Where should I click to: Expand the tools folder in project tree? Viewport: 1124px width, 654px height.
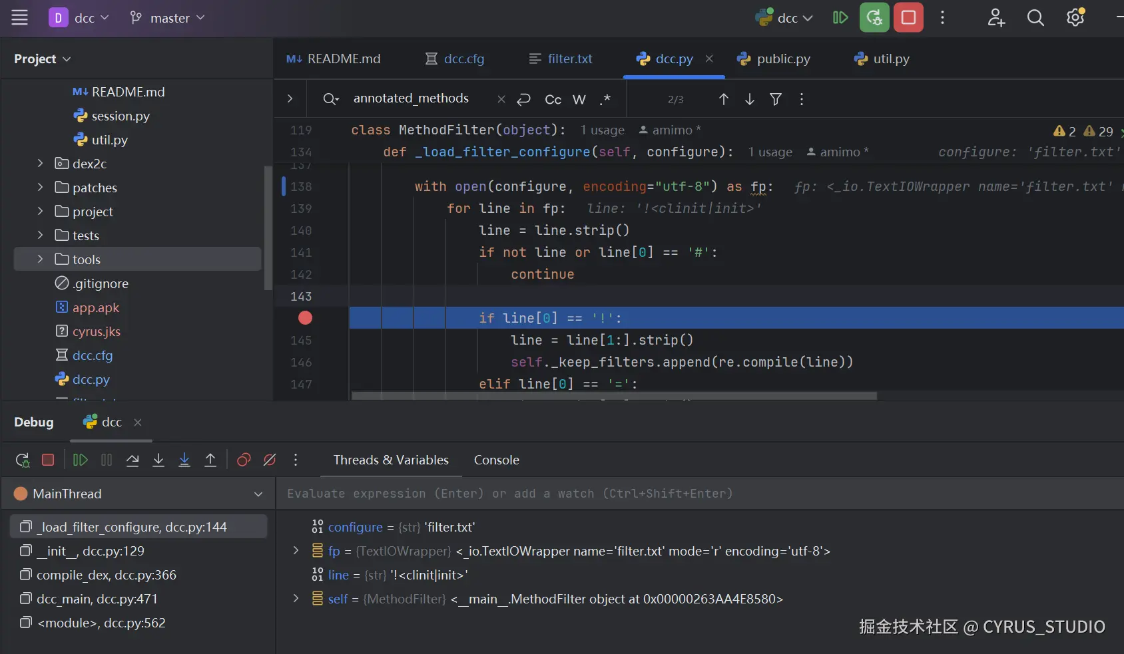click(40, 259)
